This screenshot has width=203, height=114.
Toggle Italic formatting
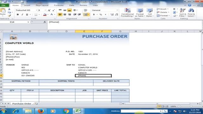(22, 15)
